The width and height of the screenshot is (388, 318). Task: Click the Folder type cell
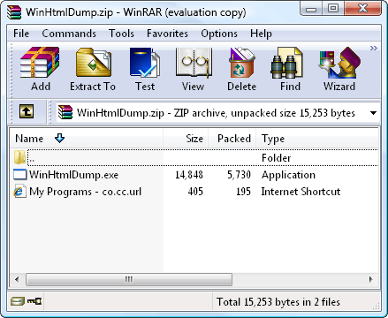tap(277, 158)
